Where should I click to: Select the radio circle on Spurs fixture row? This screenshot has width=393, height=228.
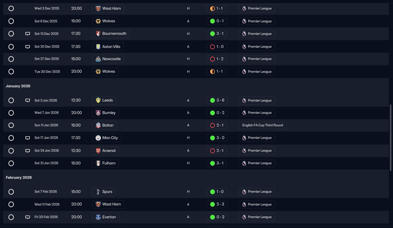coord(11,192)
